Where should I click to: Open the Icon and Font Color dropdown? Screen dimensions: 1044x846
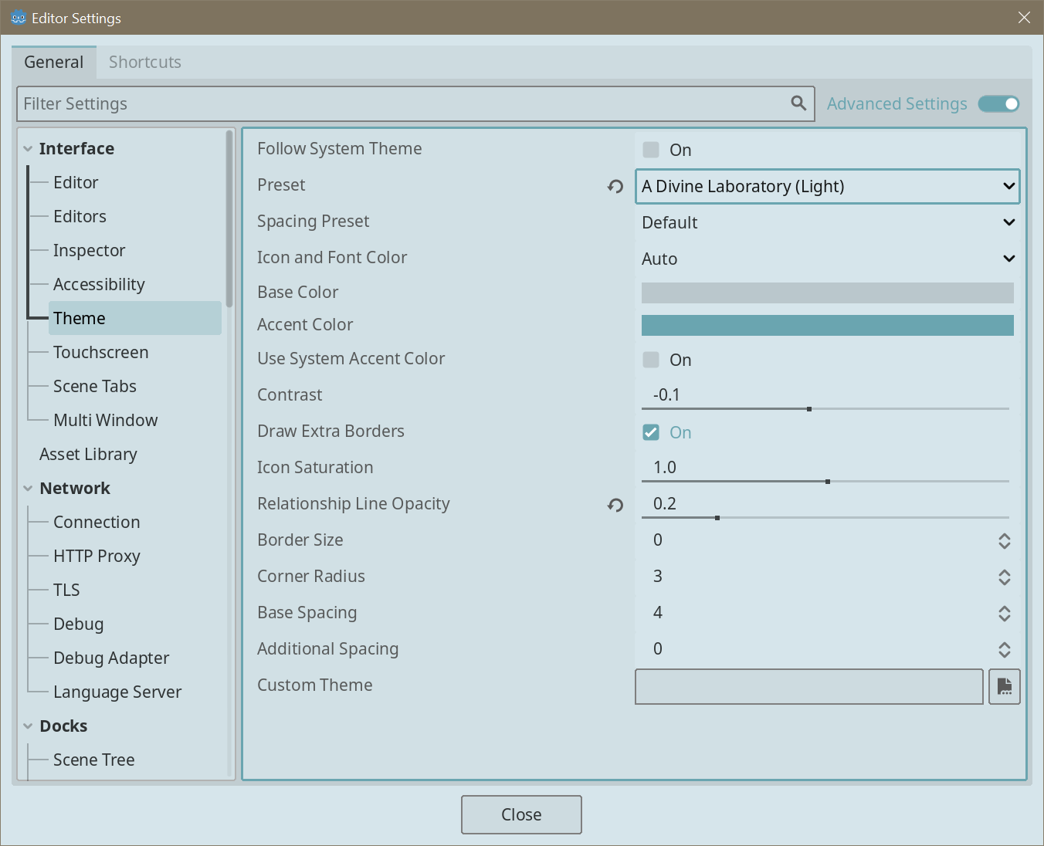pos(827,259)
